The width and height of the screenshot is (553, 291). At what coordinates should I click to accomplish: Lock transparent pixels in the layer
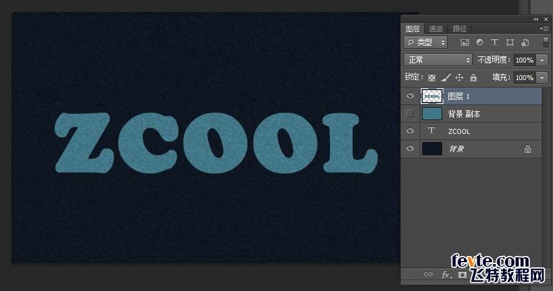pos(432,78)
